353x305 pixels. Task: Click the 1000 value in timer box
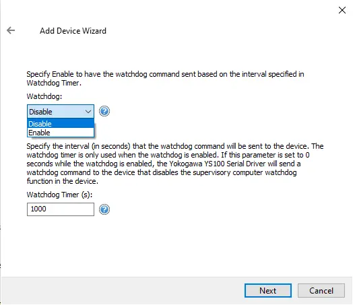point(38,209)
